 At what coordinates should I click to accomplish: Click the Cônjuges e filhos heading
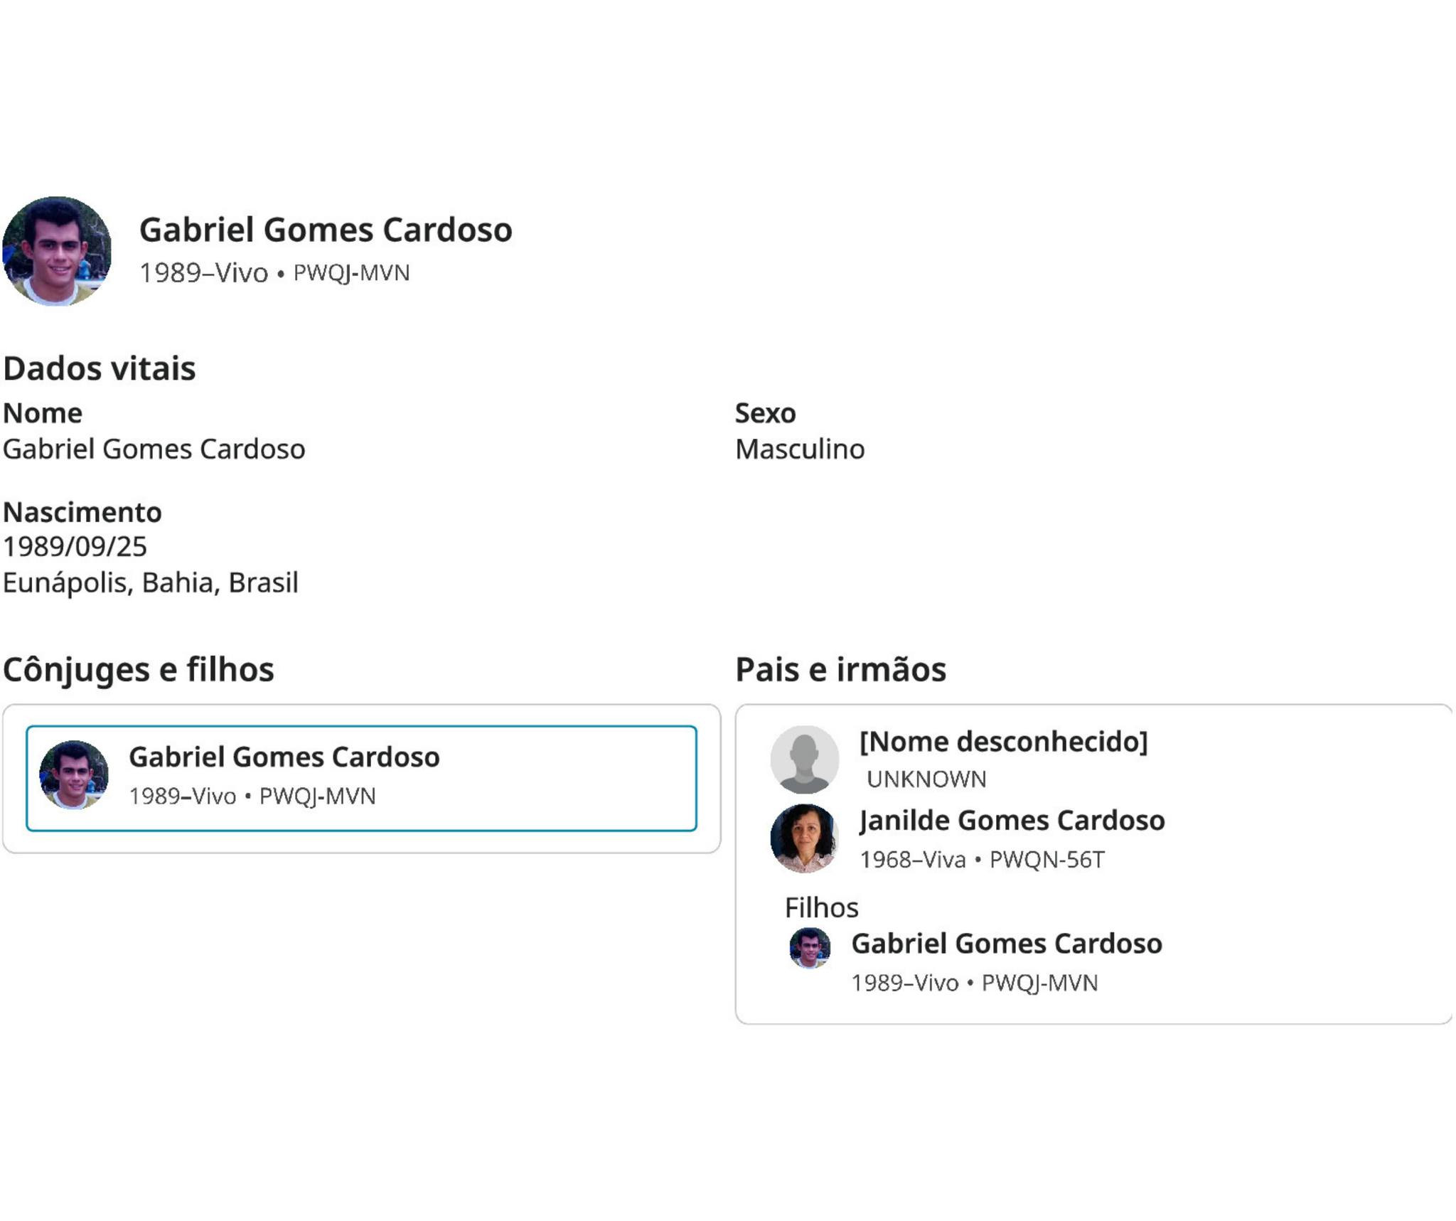[138, 670]
